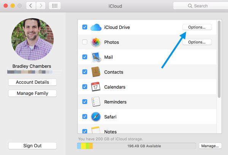This screenshot has width=228, height=155.
Task: Open iCloud Drive Options
Action: pos(197,27)
